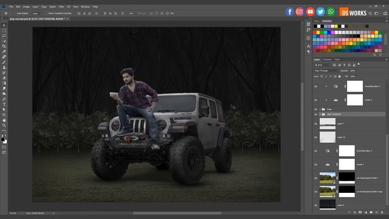Click the foreground color swatch
This screenshot has width=389, height=219.
[x=2, y=139]
